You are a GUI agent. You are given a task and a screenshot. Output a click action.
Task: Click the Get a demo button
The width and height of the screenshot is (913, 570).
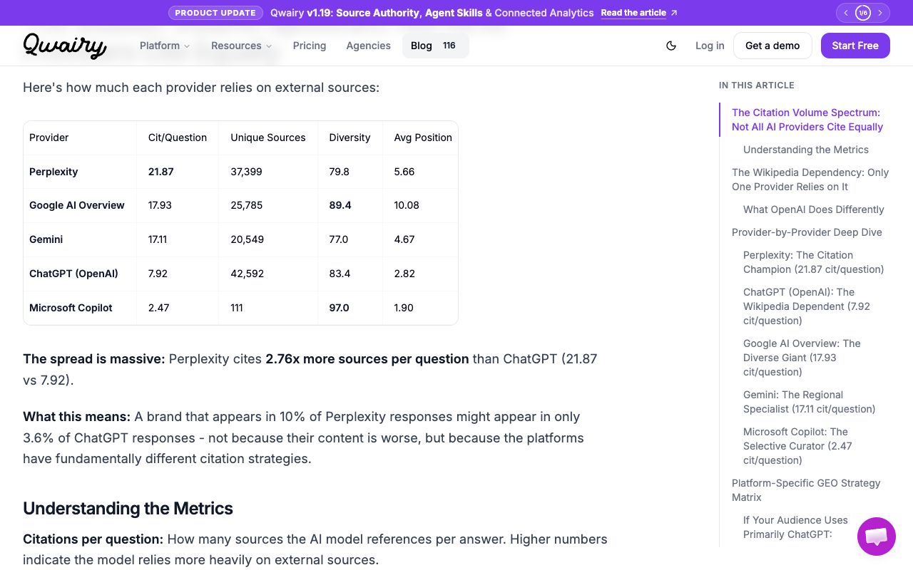click(x=772, y=46)
